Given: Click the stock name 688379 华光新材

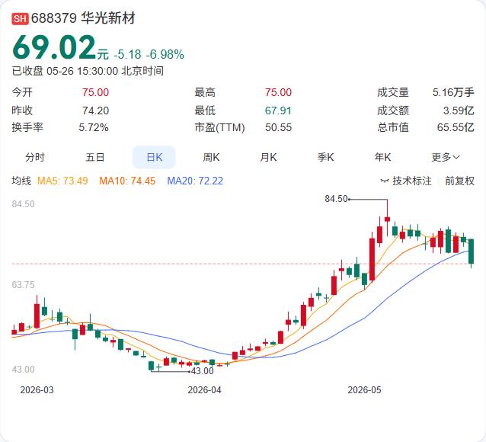Looking at the screenshot, I should click(83, 18).
